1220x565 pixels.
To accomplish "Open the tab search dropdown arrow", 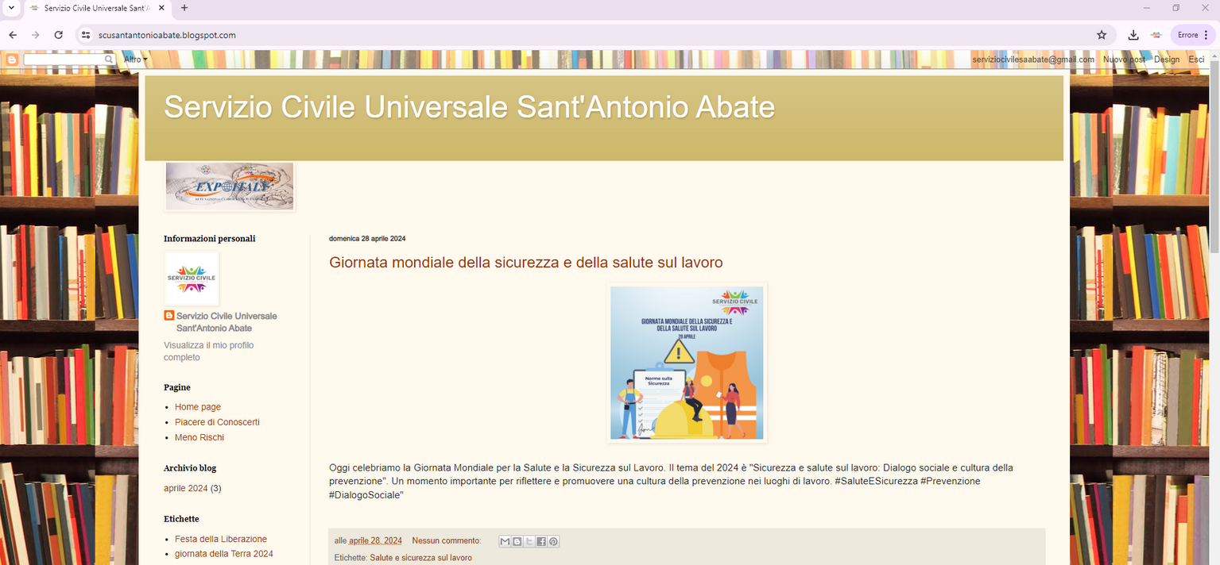I will (11, 8).
